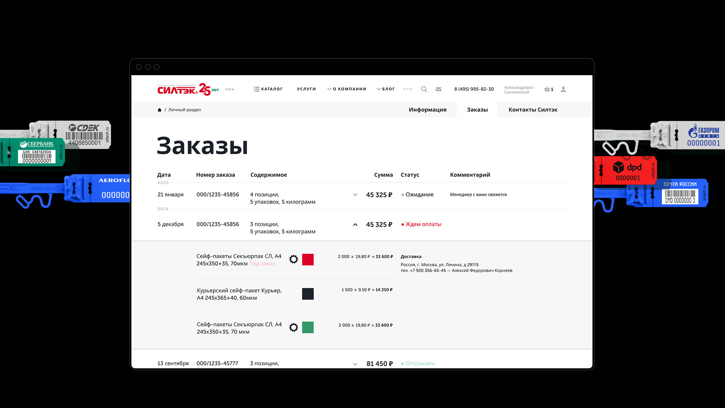Click the Siltek 25 years logo
This screenshot has height=408, width=725.
tap(188, 90)
